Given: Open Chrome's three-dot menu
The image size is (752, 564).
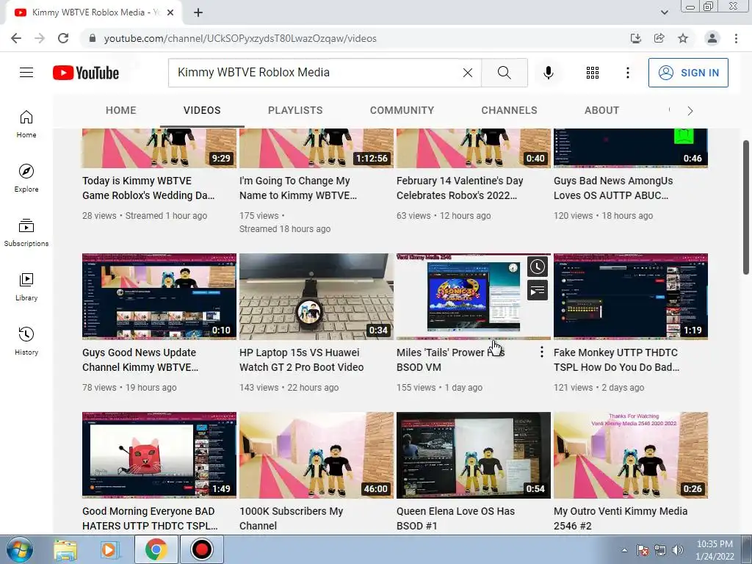Looking at the screenshot, I should click(x=736, y=38).
